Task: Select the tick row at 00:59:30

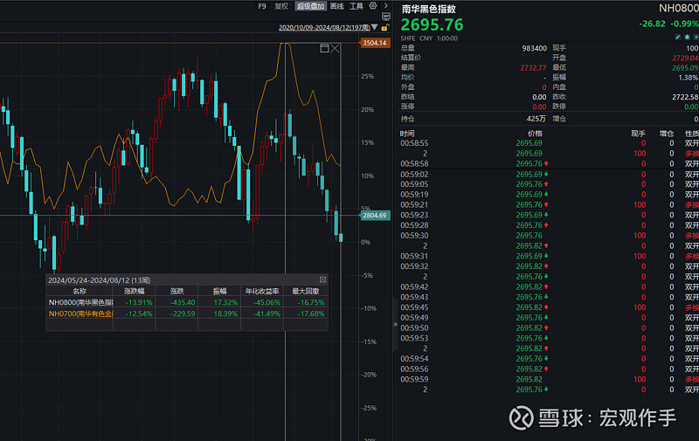Action: coord(549,236)
